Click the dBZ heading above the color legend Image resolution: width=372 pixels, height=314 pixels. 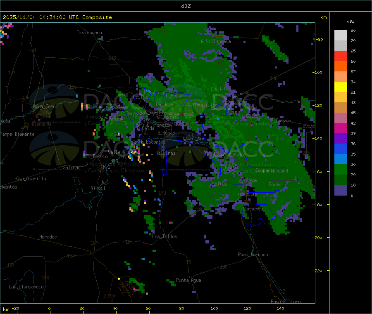click(351, 21)
